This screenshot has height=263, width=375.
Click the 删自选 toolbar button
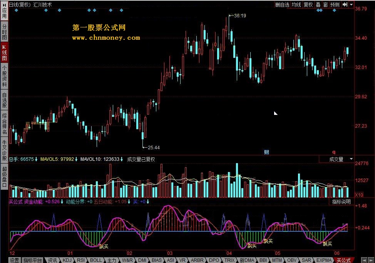(x=282, y=5)
